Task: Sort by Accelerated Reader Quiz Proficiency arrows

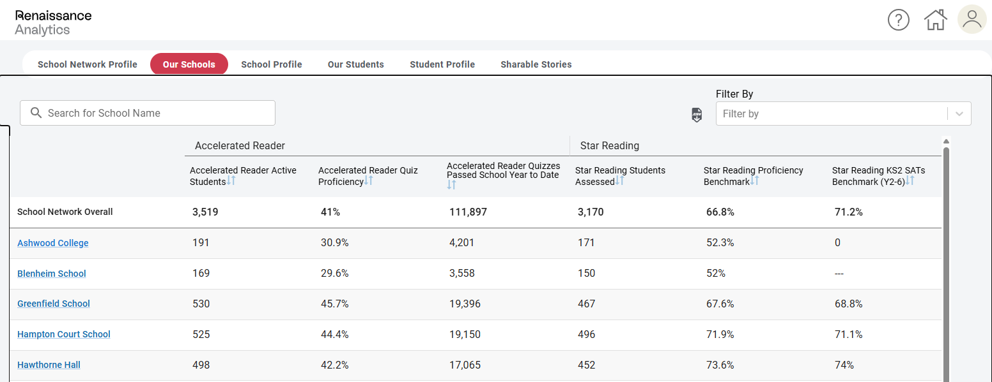Action: point(369,180)
